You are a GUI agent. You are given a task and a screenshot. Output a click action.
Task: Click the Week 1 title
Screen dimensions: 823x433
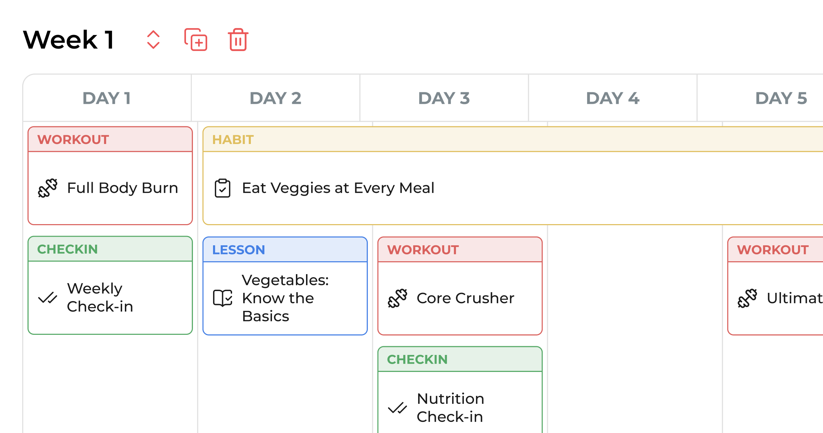(x=69, y=40)
